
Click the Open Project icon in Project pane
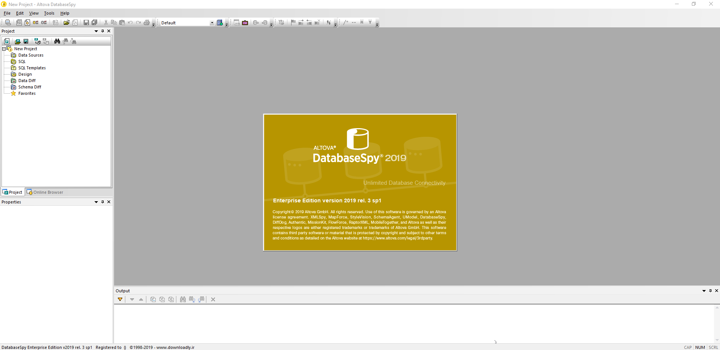[18, 41]
